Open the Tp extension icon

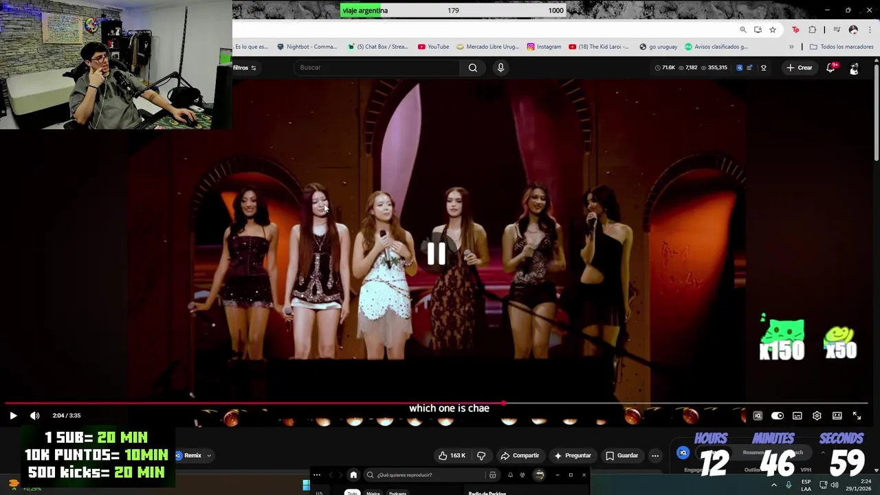click(795, 30)
